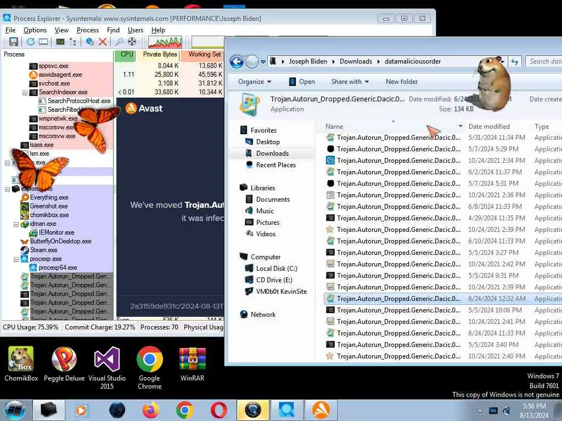Open the Process menu in Process Explorer
This screenshot has width=562, height=421.
(87, 30)
